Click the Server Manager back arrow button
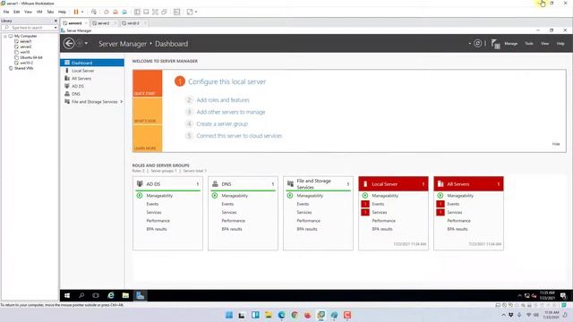The image size is (573, 322). [x=69, y=44]
